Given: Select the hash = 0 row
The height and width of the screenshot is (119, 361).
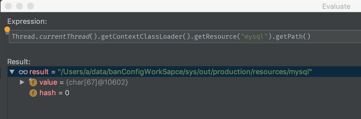Looking at the screenshot, I should coord(54,93).
